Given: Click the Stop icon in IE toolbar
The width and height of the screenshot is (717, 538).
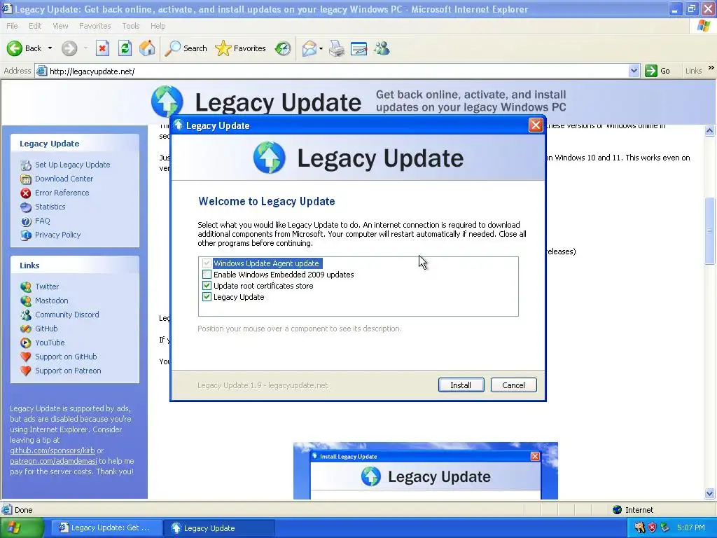Looking at the screenshot, I should click(102, 48).
